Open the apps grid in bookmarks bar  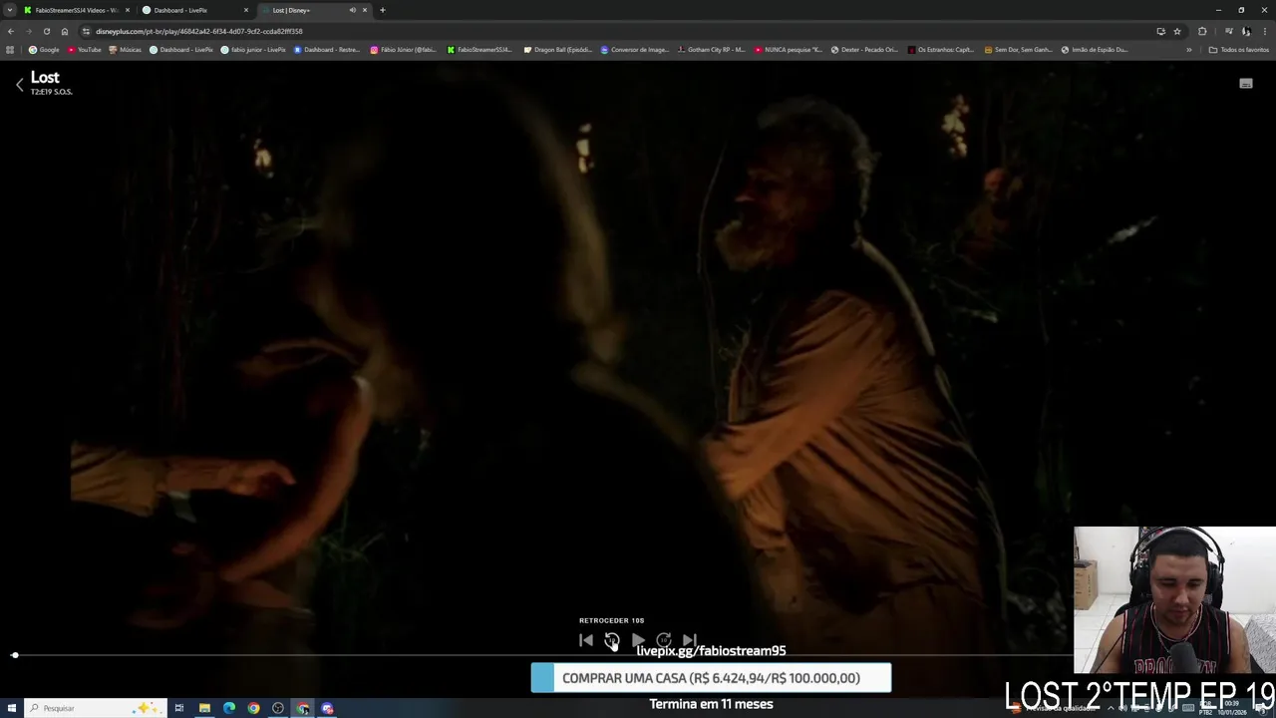tap(10, 50)
